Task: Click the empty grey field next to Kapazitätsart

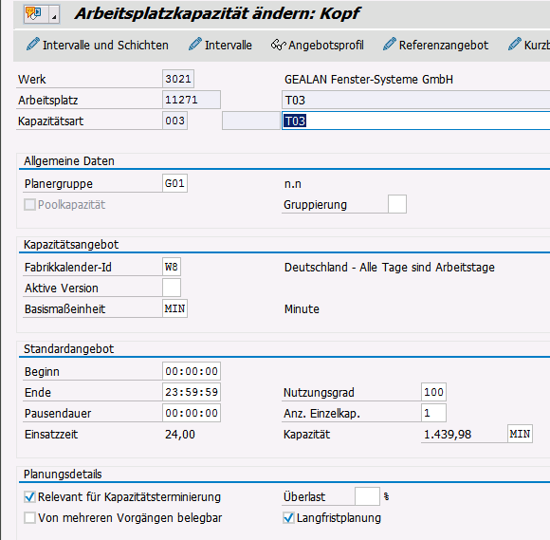Action: [251, 121]
